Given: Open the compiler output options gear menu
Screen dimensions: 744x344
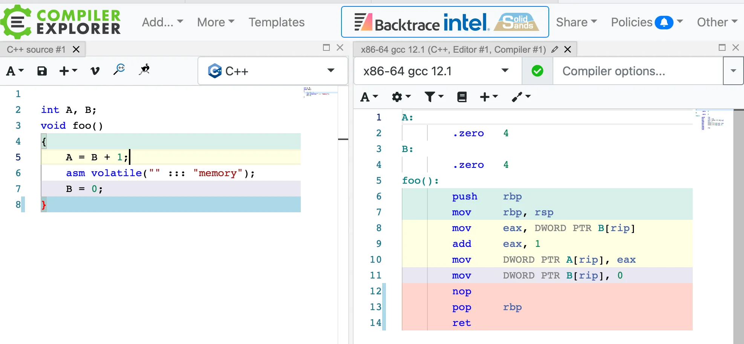Looking at the screenshot, I should click(401, 97).
